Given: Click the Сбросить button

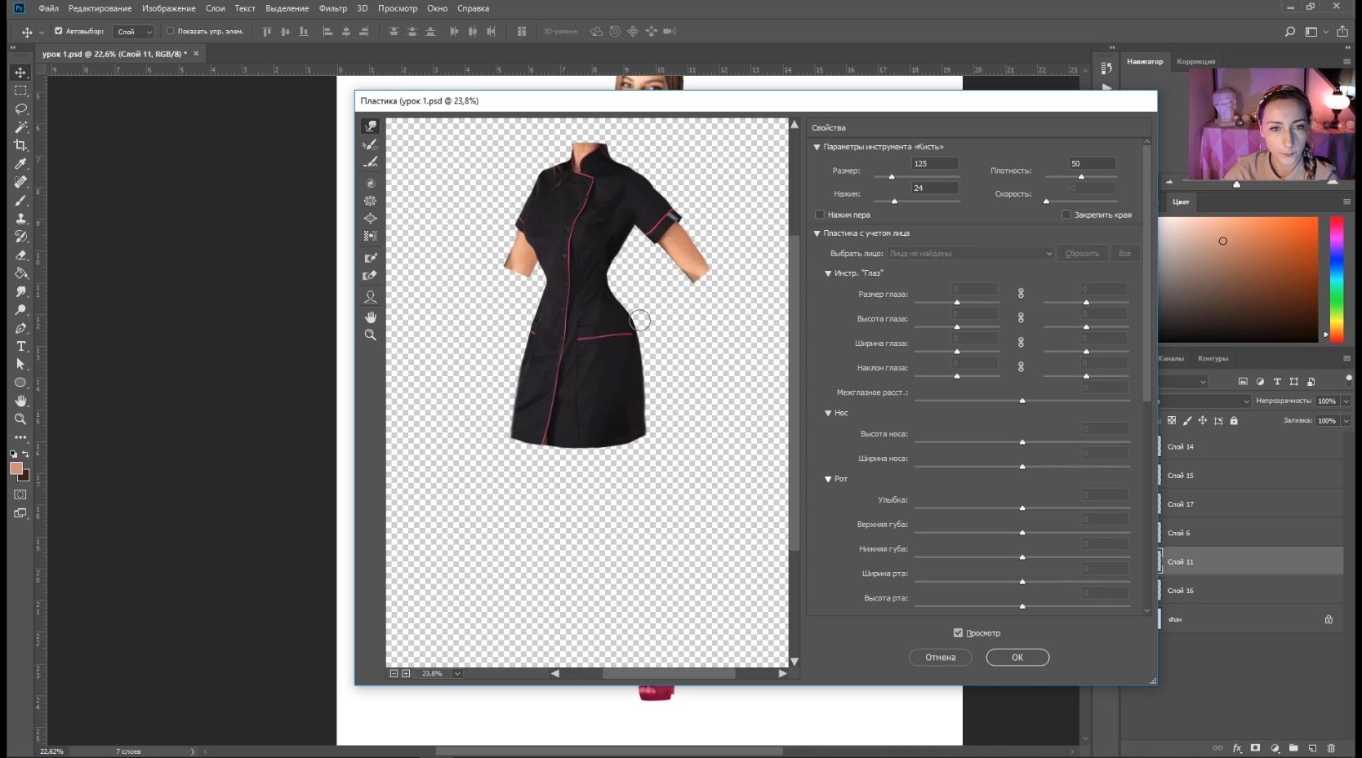Looking at the screenshot, I should coord(1082,254).
